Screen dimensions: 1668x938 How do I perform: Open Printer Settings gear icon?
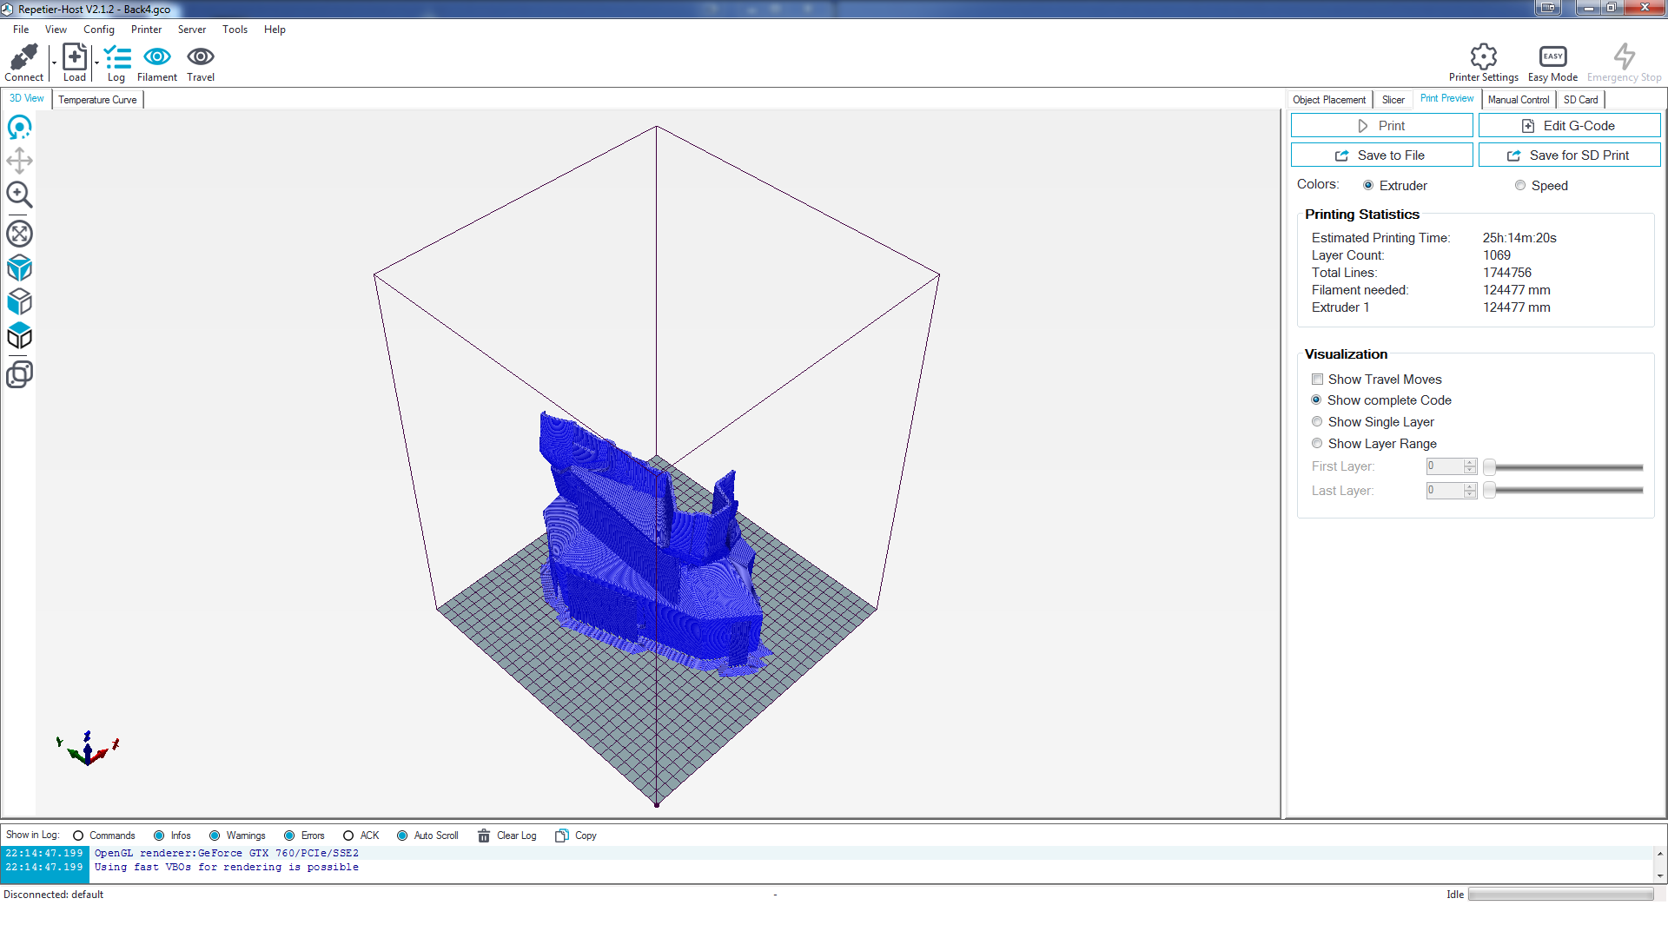[x=1483, y=57]
